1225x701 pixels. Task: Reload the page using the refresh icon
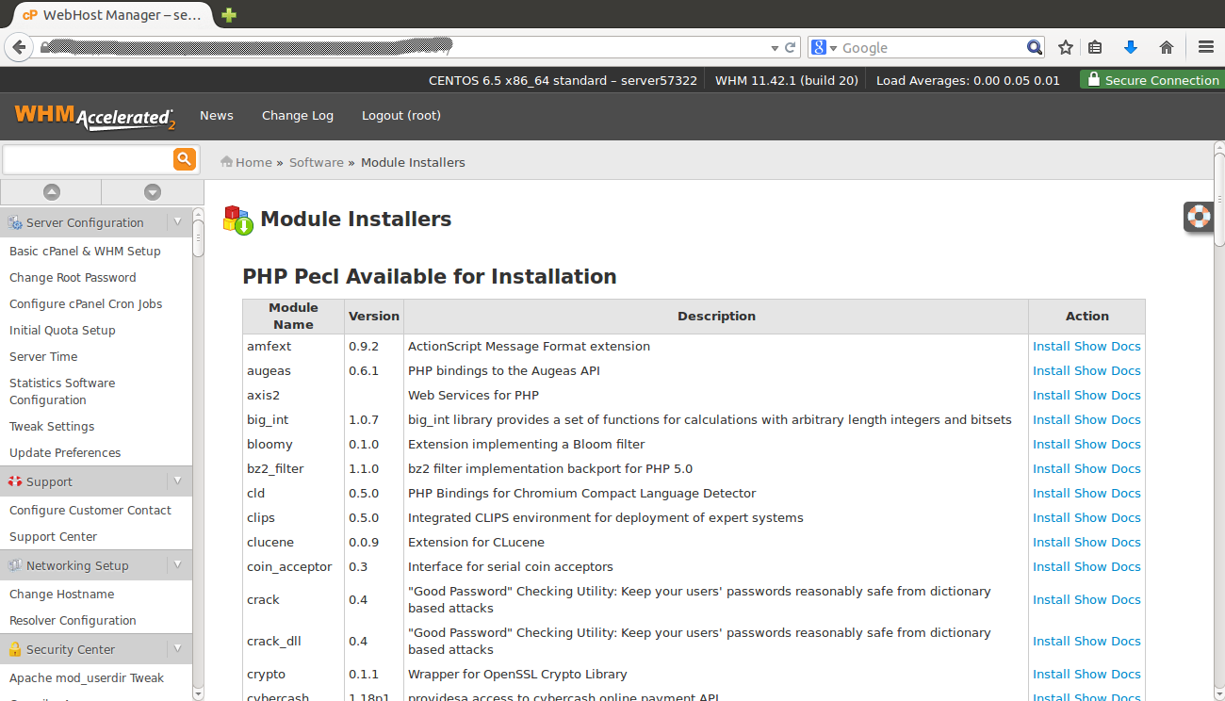790,47
